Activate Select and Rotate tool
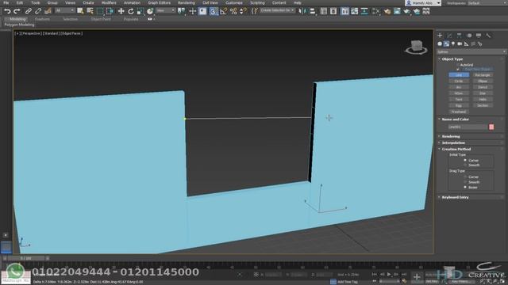This screenshot has width=508, height=285. (x=130, y=11)
